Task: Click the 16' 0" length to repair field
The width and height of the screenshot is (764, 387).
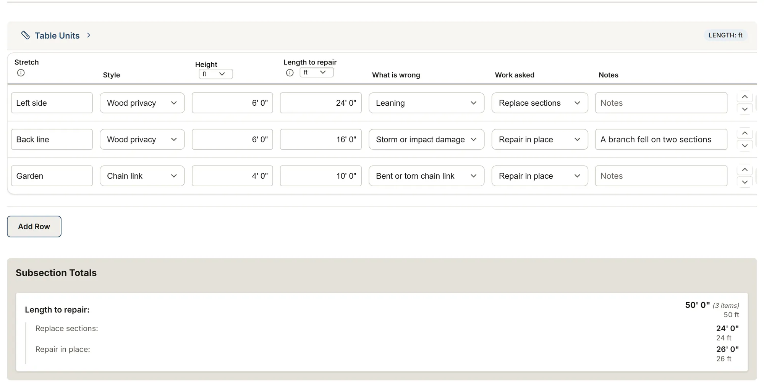Action: click(320, 139)
